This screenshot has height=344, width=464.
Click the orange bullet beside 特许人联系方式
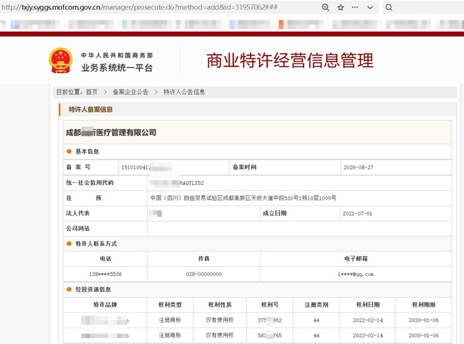[69, 243]
